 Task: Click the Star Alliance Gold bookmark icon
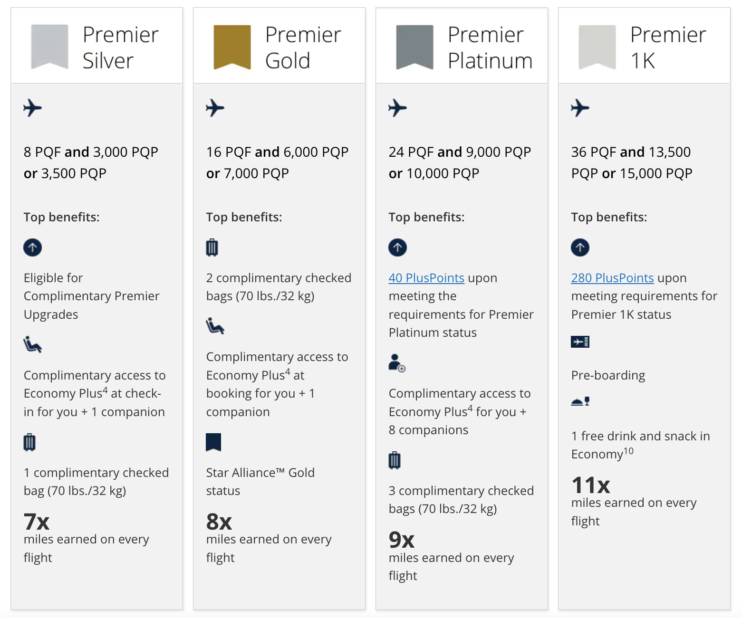213,442
